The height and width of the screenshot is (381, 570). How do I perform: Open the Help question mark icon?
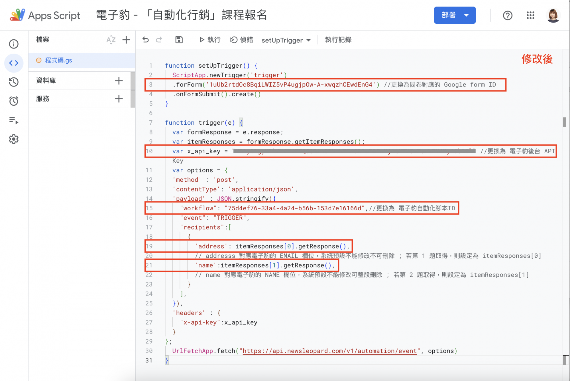(x=508, y=15)
